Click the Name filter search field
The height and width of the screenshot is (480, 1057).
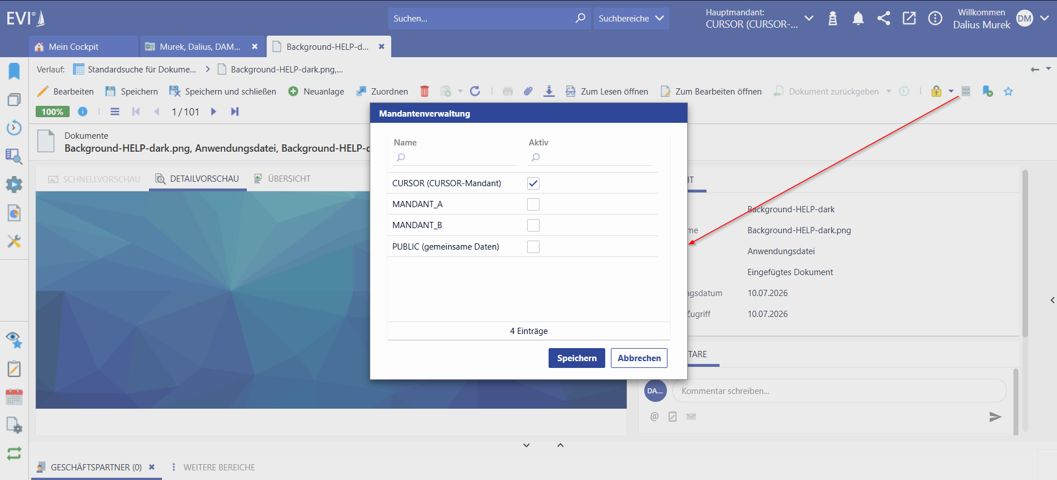coord(455,157)
